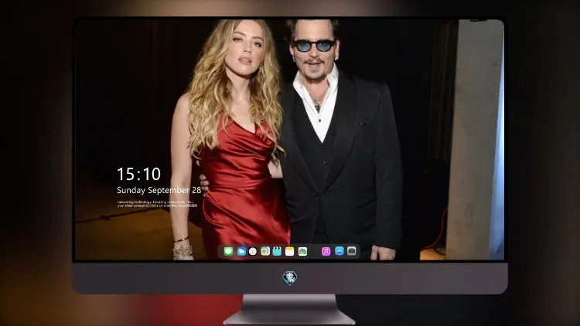Open the Clock app in dock

click(253, 252)
